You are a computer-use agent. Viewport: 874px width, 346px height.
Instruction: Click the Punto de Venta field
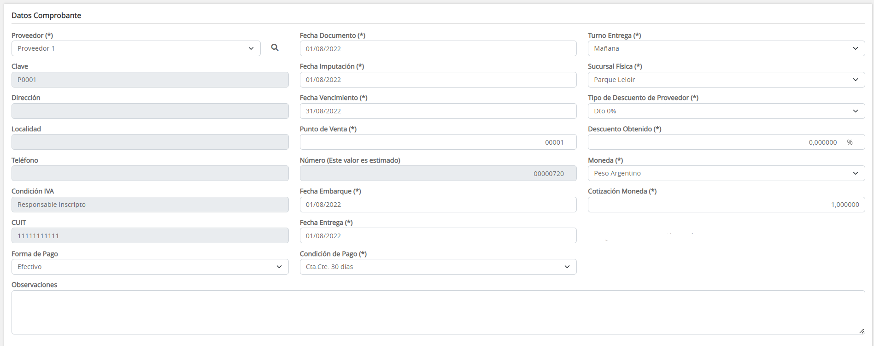coord(438,142)
